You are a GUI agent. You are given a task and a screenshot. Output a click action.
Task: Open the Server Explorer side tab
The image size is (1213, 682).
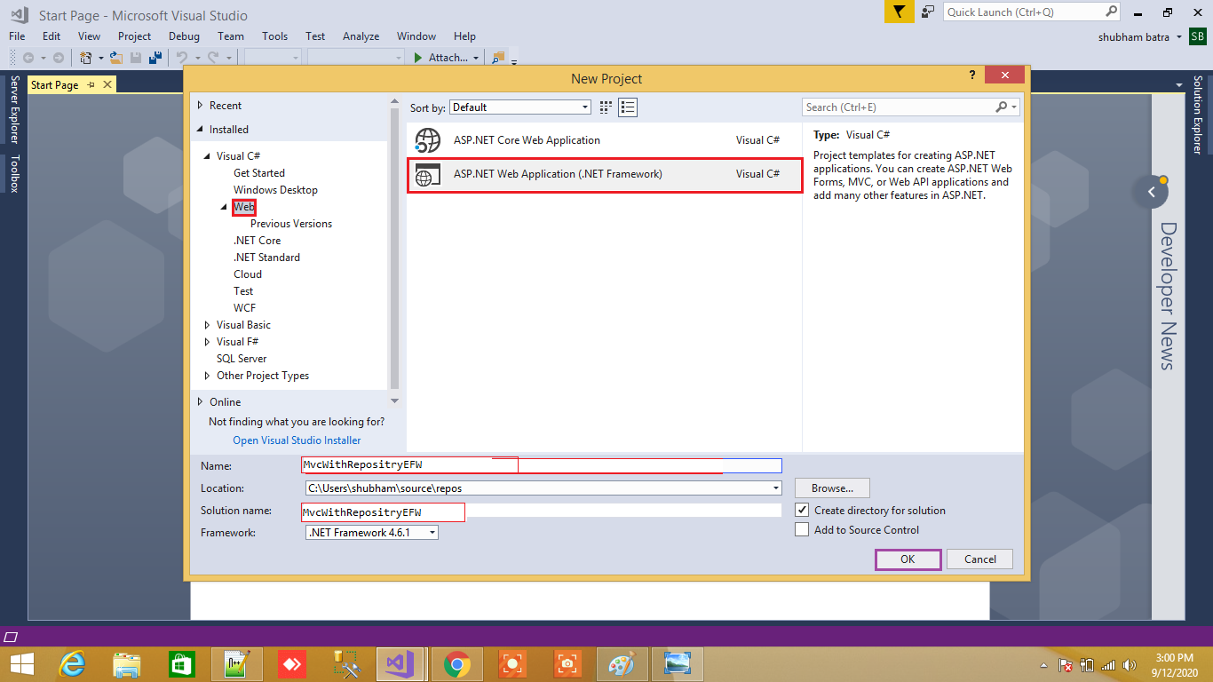click(x=13, y=109)
